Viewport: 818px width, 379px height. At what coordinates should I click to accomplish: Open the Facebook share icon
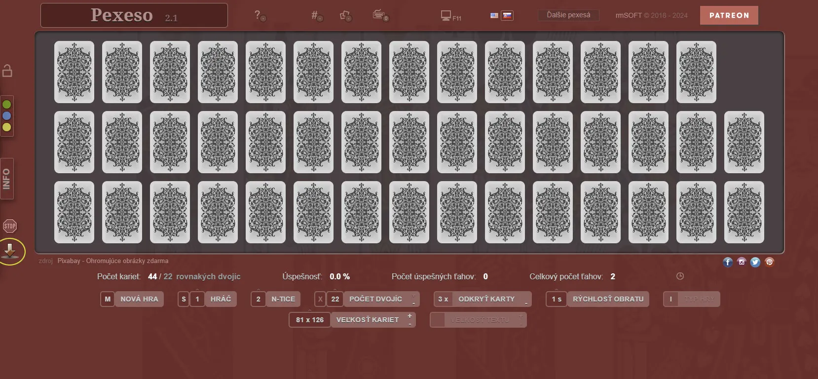pyautogui.click(x=728, y=262)
